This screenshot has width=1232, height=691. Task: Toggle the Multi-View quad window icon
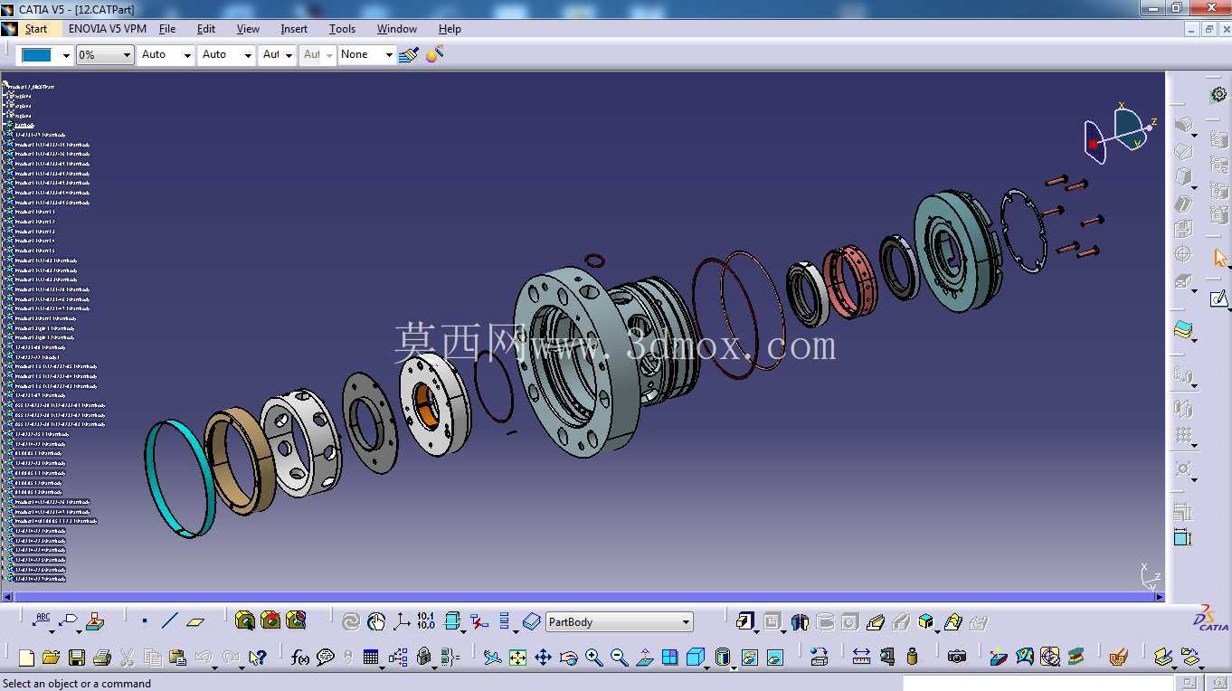(x=669, y=658)
